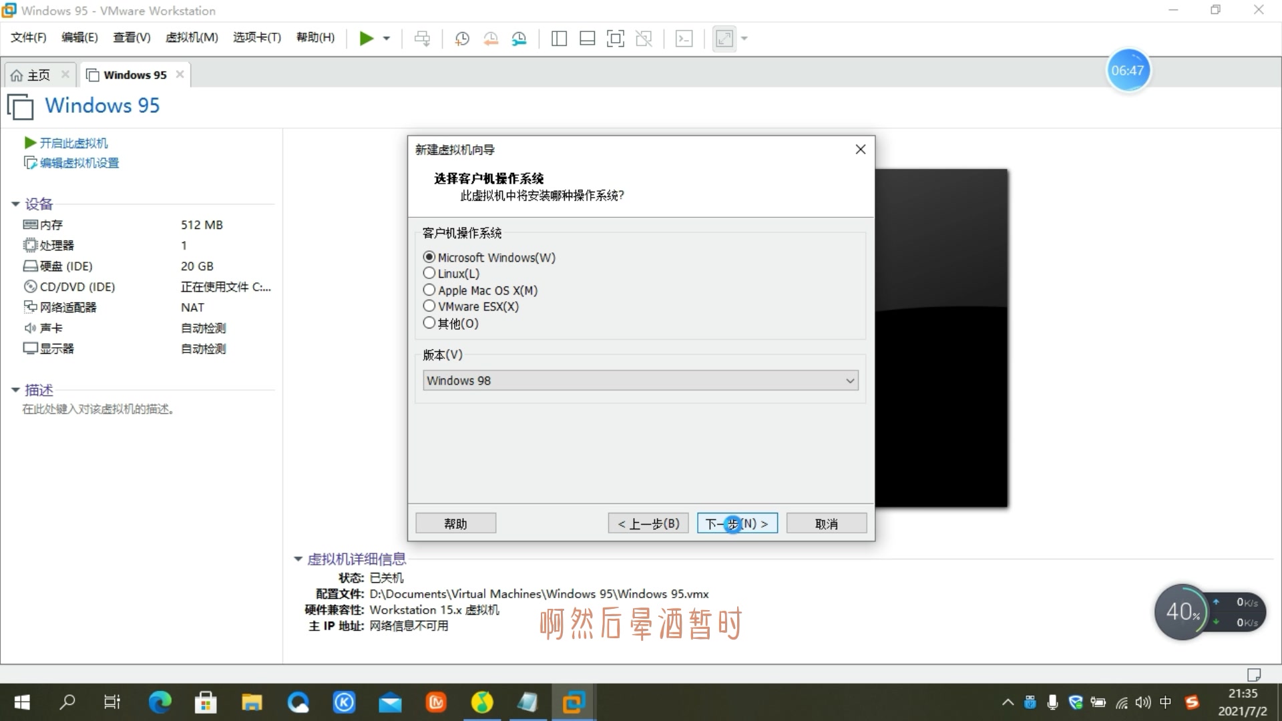Screen dimensions: 1282x721
Task: Open the 编辑(E) menu
Action: point(79,37)
